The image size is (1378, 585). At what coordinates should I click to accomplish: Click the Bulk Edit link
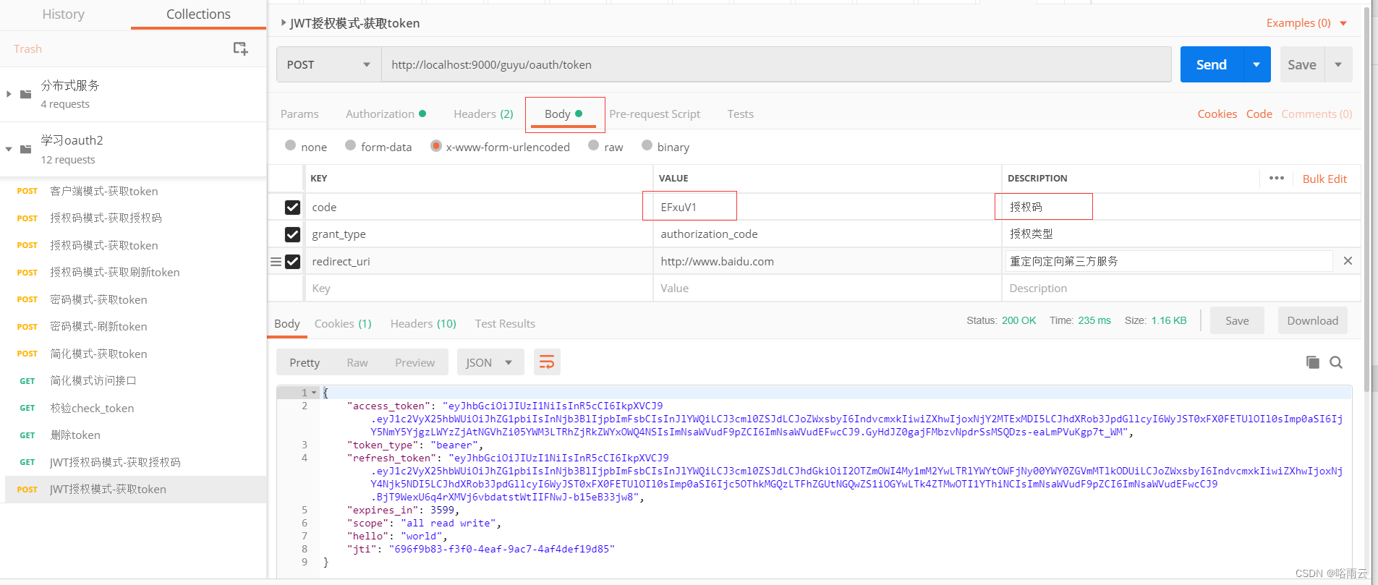(1324, 179)
